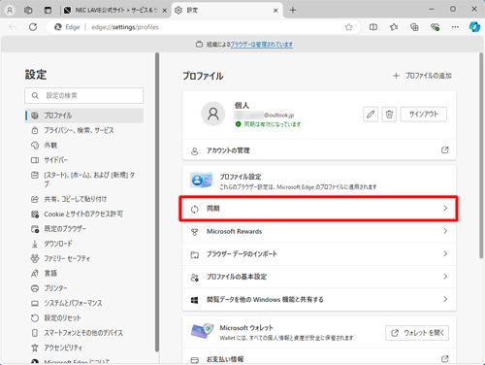Select the 設定 browser tab

[227, 11]
